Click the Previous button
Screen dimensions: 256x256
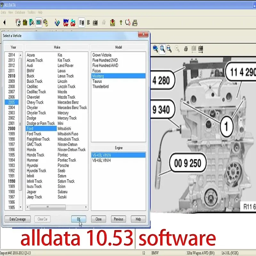[118, 219]
